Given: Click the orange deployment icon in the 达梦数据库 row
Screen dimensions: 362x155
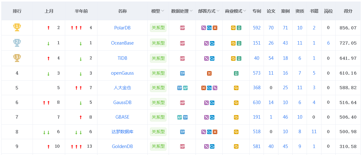Looking at the screenshot, I should click(x=215, y=132).
